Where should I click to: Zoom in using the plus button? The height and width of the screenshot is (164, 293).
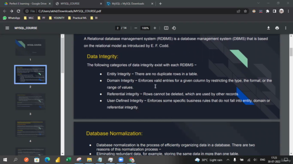pos(155,28)
